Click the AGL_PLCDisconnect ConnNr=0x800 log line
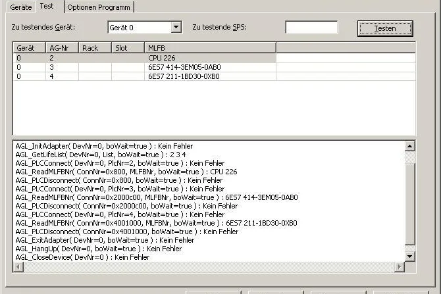441x294 pixels. 118,180
